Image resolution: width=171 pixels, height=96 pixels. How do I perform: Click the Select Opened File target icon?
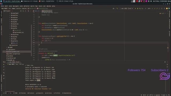pyautogui.click(x=21, y=11)
